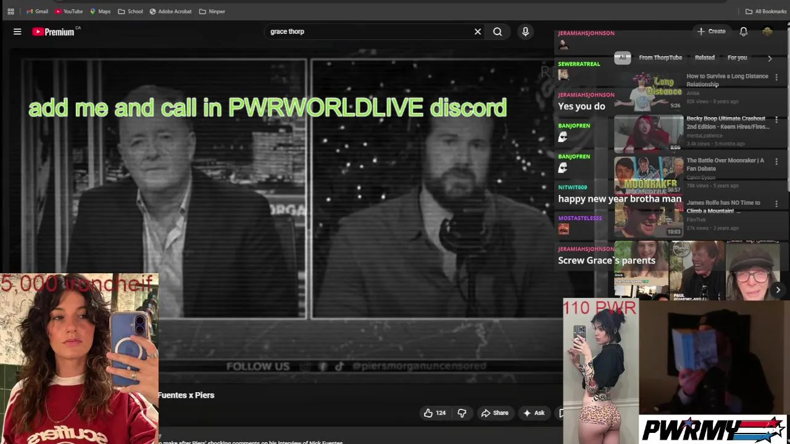This screenshot has width=790, height=444.
Task: Open The Battle Over Moonraker title link
Action: tap(725, 164)
